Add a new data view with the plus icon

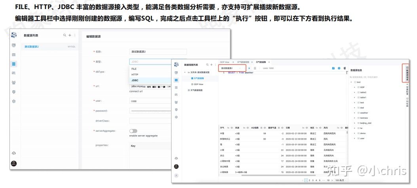(212, 65)
